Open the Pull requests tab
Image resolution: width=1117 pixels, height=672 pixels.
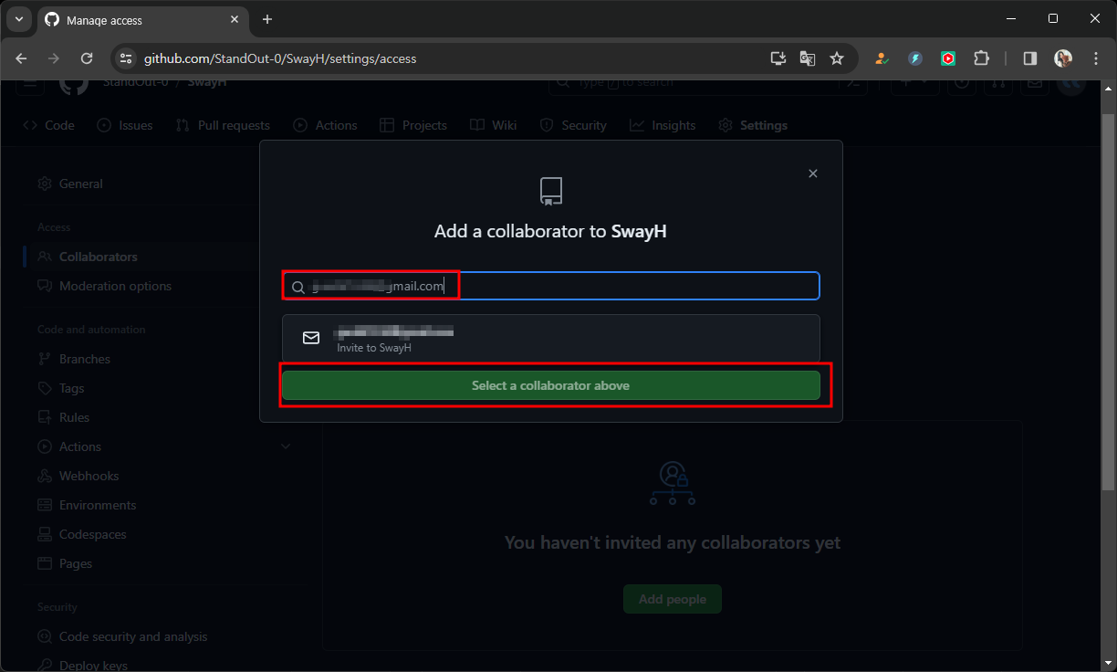point(223,125)
